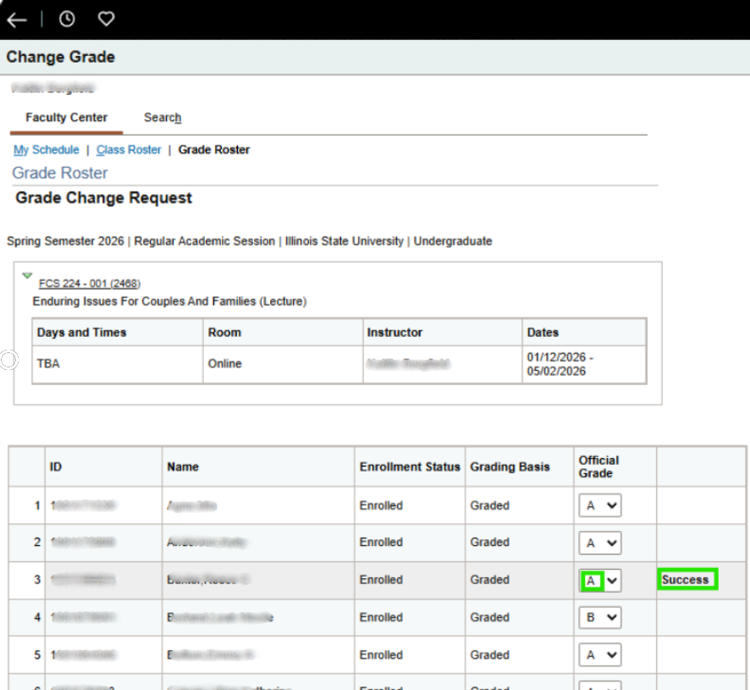This screenshot has width=750, height=690.
Task: Click the Grade Change Request heading
Action: (x=103, y=197)
